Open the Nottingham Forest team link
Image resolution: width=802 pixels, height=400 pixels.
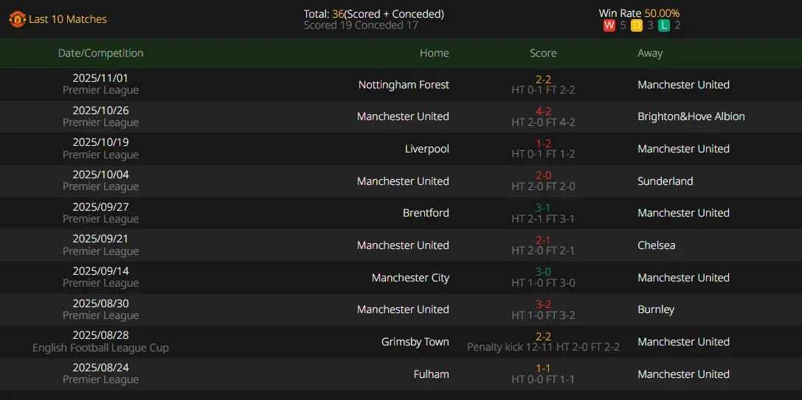[404, 85]
